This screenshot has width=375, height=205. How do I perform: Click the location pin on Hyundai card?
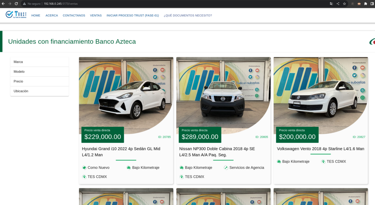[x=84, y=177]
